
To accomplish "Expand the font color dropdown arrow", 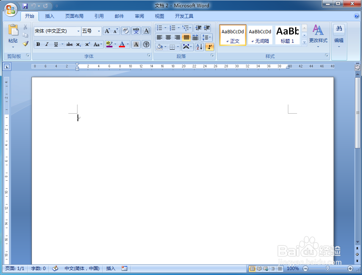I will tap(127, 44).
